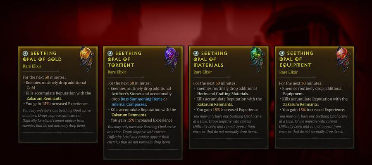Screen dimensions: 372x165
Task: Click Herbs text in the Materials card
Action: coord(203,94)
